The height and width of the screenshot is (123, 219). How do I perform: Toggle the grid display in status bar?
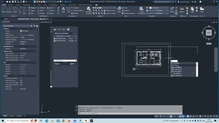[x=160, y=116]
